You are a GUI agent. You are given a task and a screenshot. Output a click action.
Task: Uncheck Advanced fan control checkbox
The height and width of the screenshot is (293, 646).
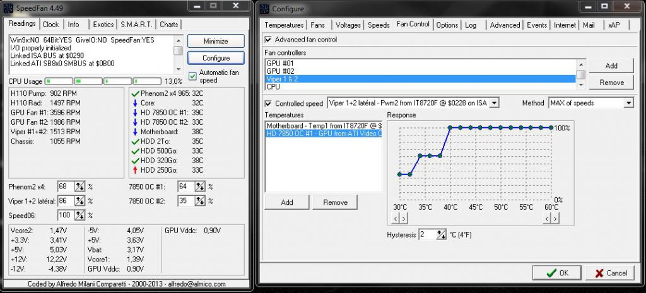pos(268,40)
